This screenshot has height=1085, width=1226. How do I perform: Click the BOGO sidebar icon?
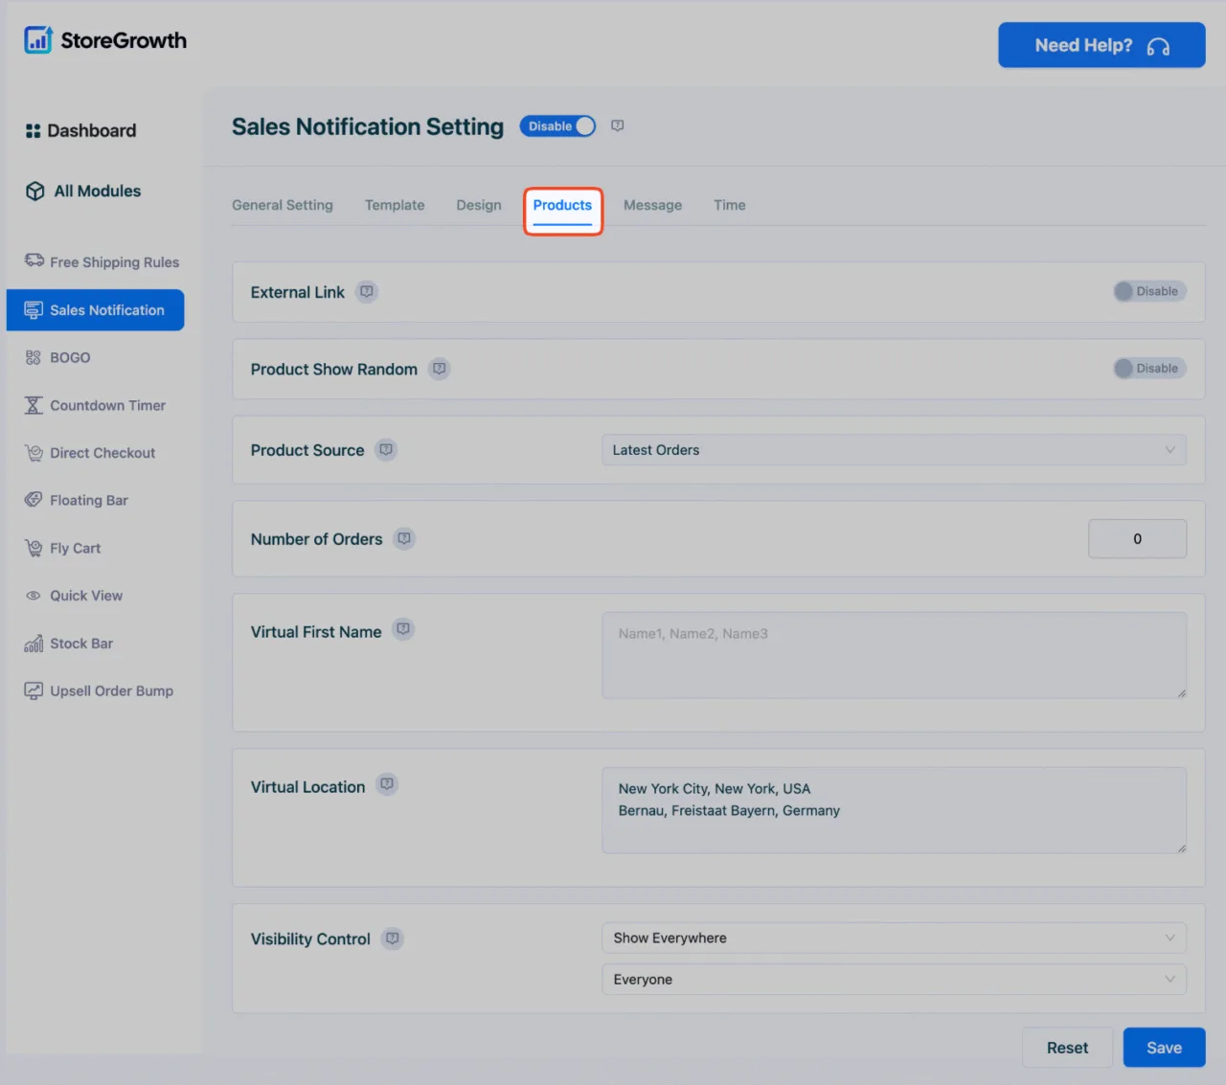[34, 357]
